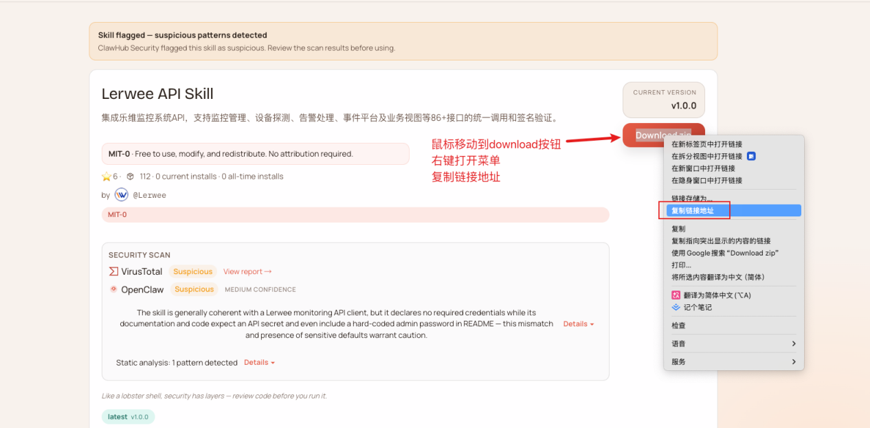Image resolution: width=870 pixels, height=428 pixels.
Task: Open the 语音 submenu arrow
Action: click(x=794, y=343)
